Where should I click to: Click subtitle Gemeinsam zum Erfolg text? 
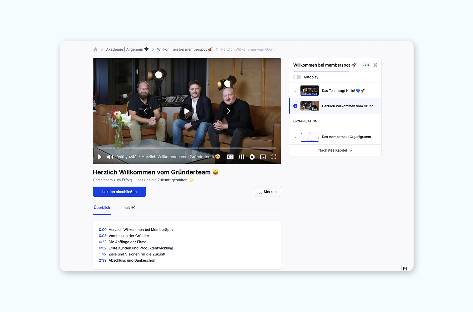click(x=143, y=180)
